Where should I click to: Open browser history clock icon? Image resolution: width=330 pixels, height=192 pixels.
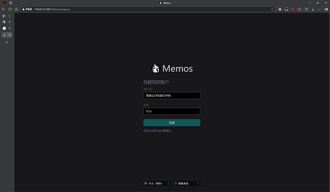point(307,9)
